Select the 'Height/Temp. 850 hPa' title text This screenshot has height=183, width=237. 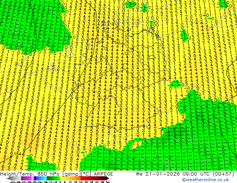(x=29, y=174)
